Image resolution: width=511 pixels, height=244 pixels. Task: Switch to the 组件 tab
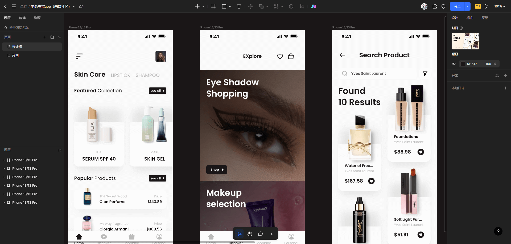point(22,18)
